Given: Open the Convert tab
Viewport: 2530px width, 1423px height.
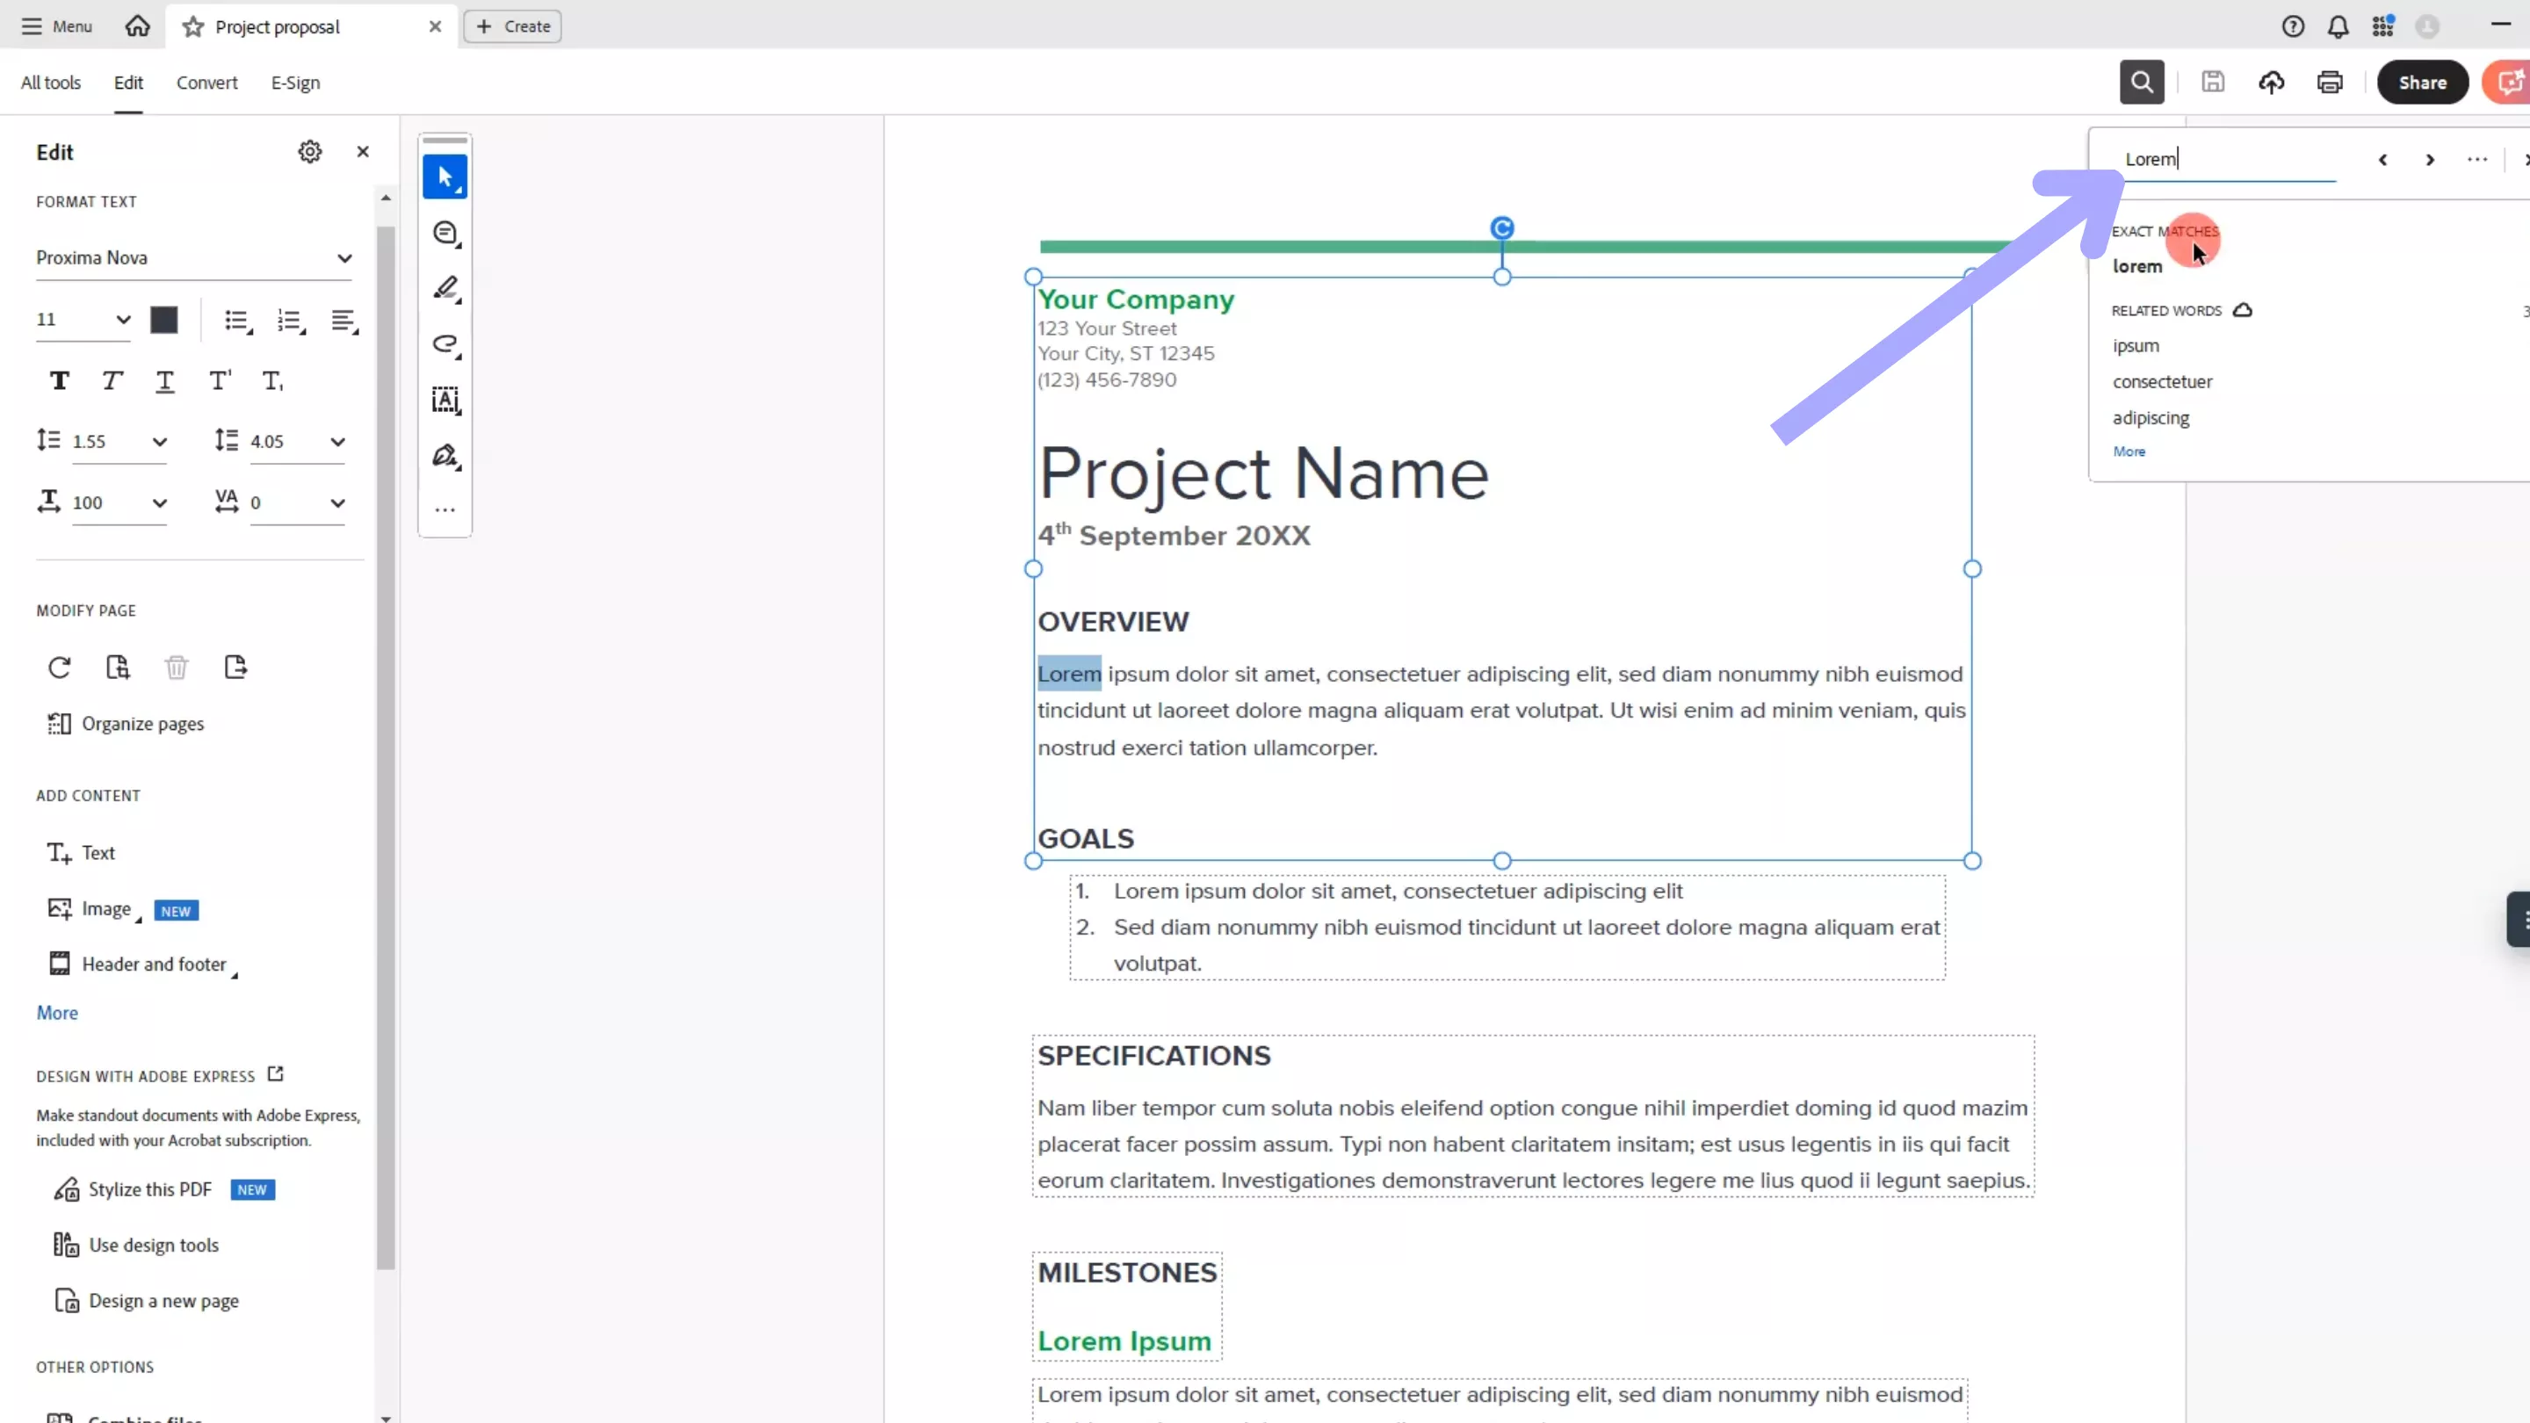Looking at the screenshot, I should pyautogui.click(x=207, y=83).
